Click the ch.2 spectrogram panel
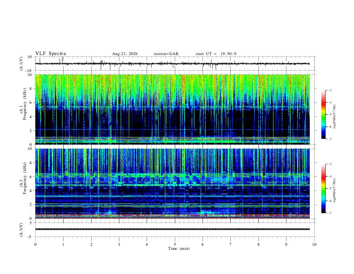 pyautogui.click(x=173, y=184)
